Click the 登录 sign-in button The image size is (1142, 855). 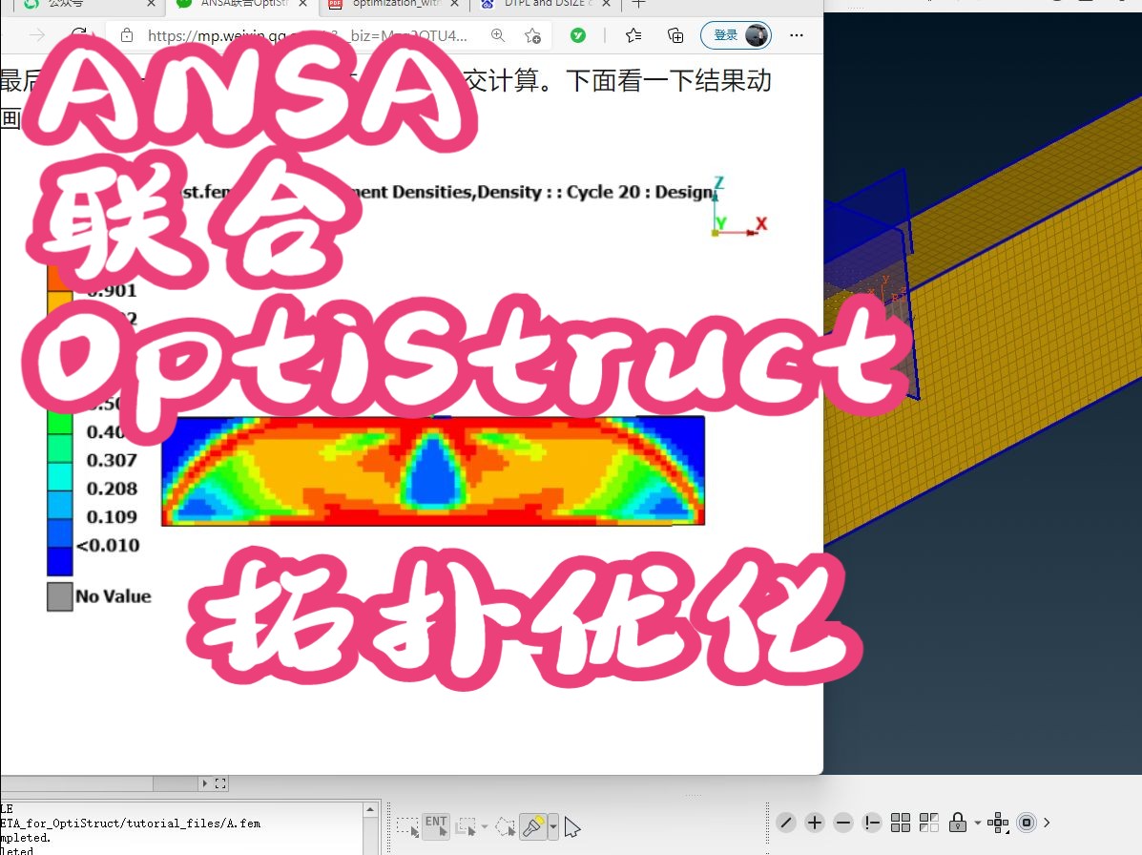coord(737,35)
